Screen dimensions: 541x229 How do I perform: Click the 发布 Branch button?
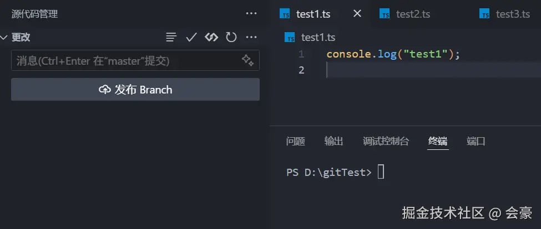pyautogui.click(x=135, y=90)
